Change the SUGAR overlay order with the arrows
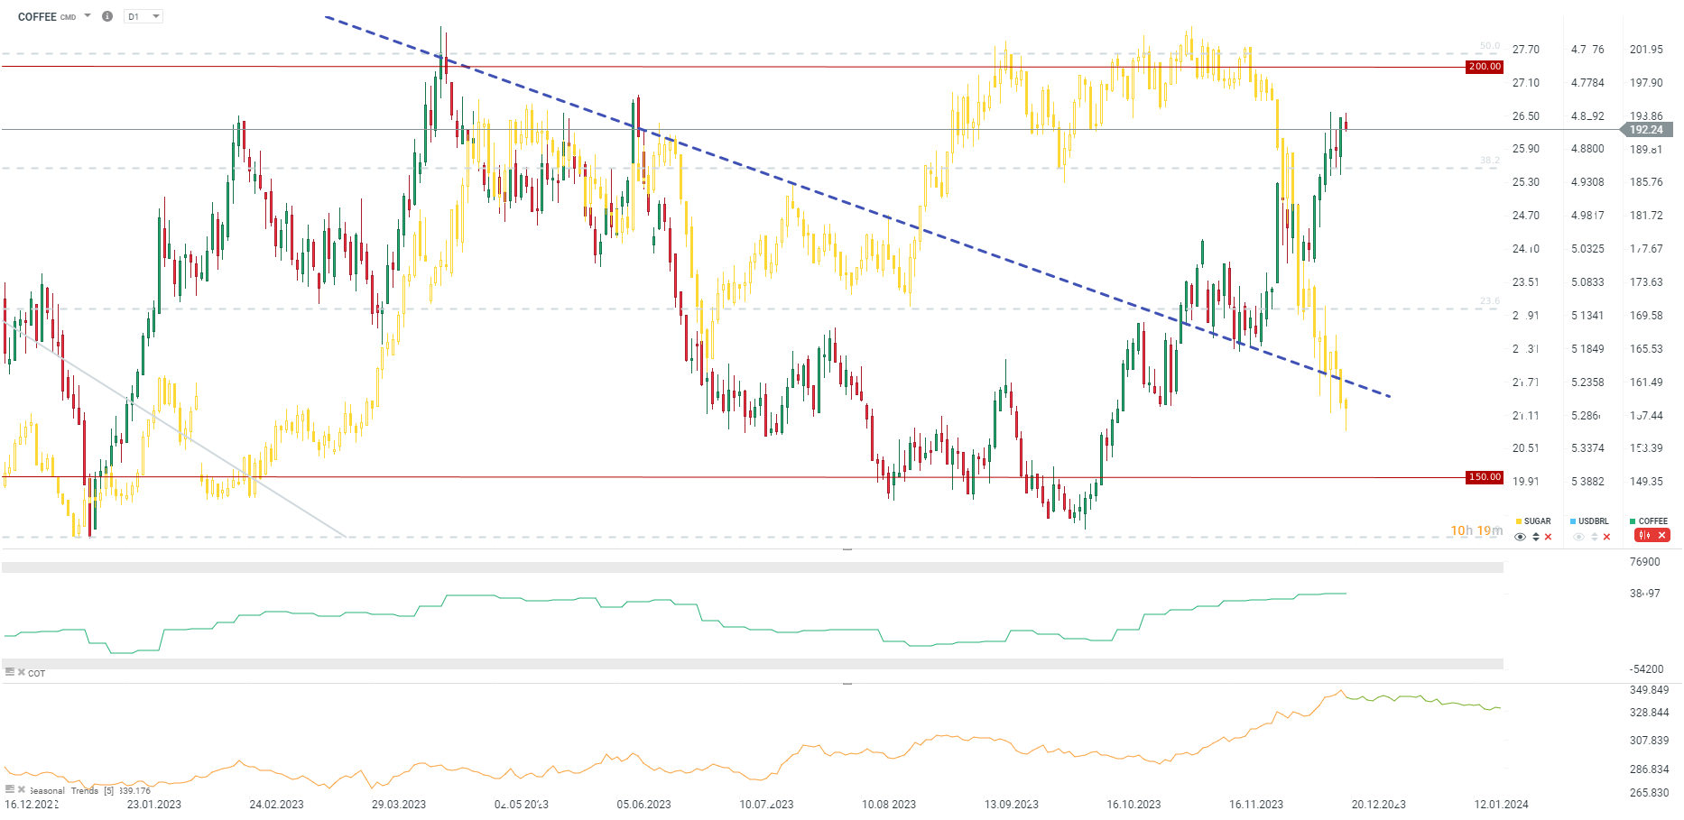The height and width of the screenshot is (820, 1684). pyautogui.click(x=1536, y=537)
